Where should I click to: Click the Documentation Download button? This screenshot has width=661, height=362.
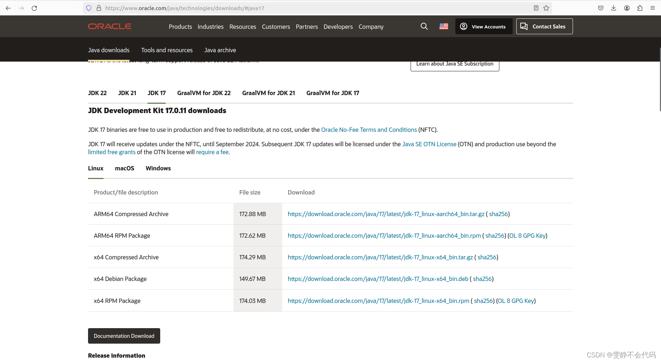coord(124,336)
